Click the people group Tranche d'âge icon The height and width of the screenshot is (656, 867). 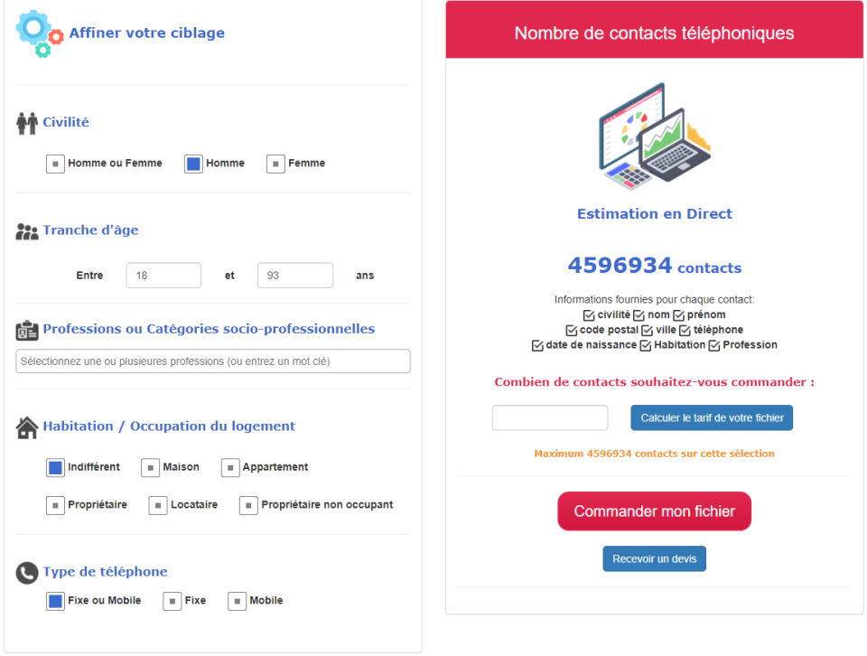tap(27, 231)
